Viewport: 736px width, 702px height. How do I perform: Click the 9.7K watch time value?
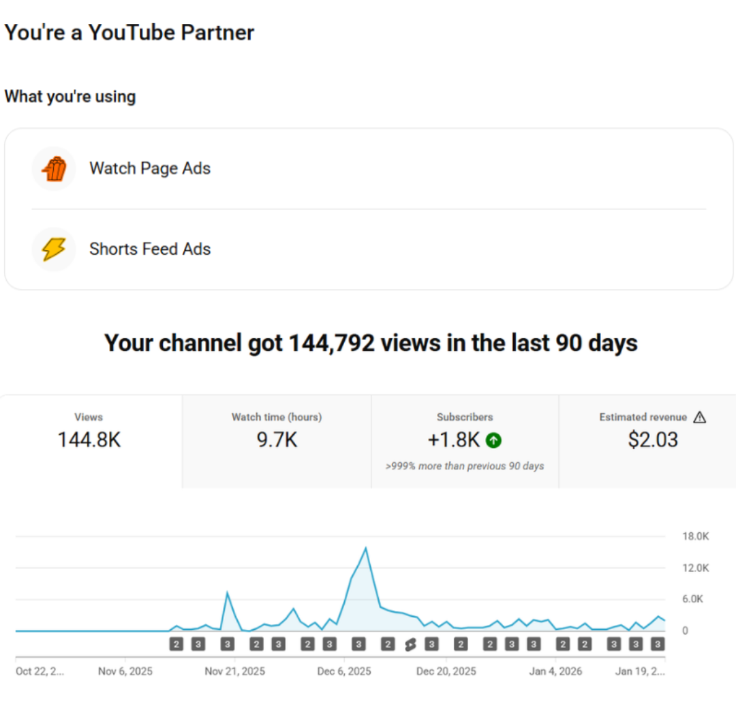(277, 440)
